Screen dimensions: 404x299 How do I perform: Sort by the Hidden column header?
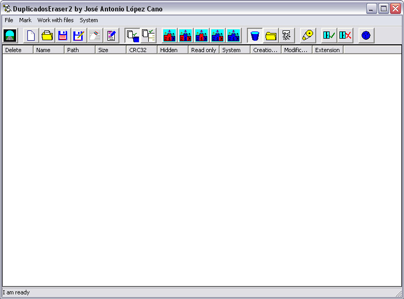tap(173, 50)
